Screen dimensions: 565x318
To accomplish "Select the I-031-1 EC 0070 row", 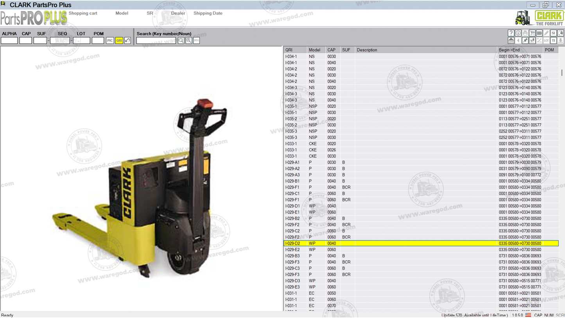I will coord(421,305).
